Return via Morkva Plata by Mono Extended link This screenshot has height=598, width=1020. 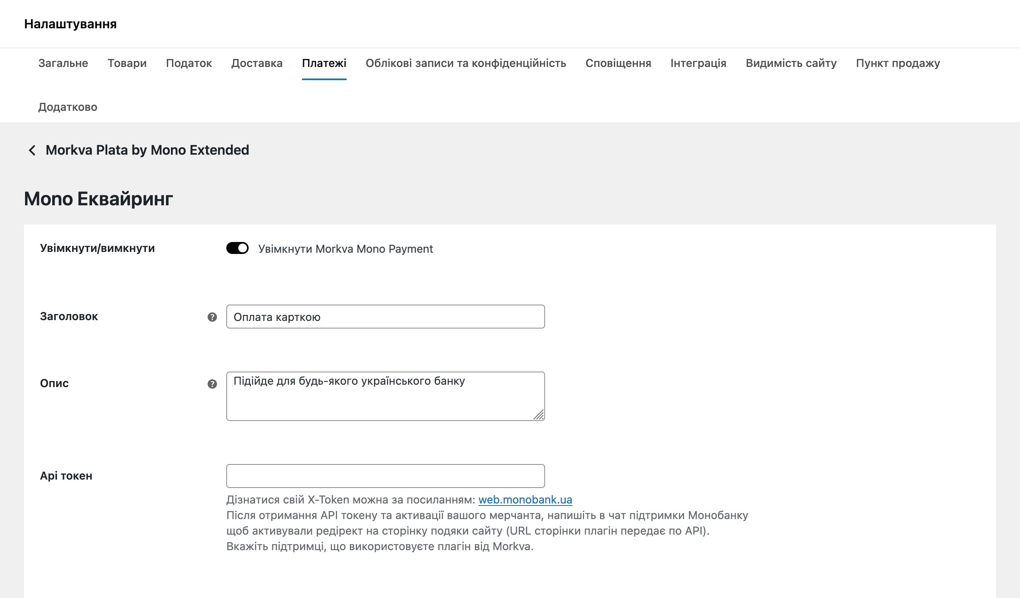[147, 150]
